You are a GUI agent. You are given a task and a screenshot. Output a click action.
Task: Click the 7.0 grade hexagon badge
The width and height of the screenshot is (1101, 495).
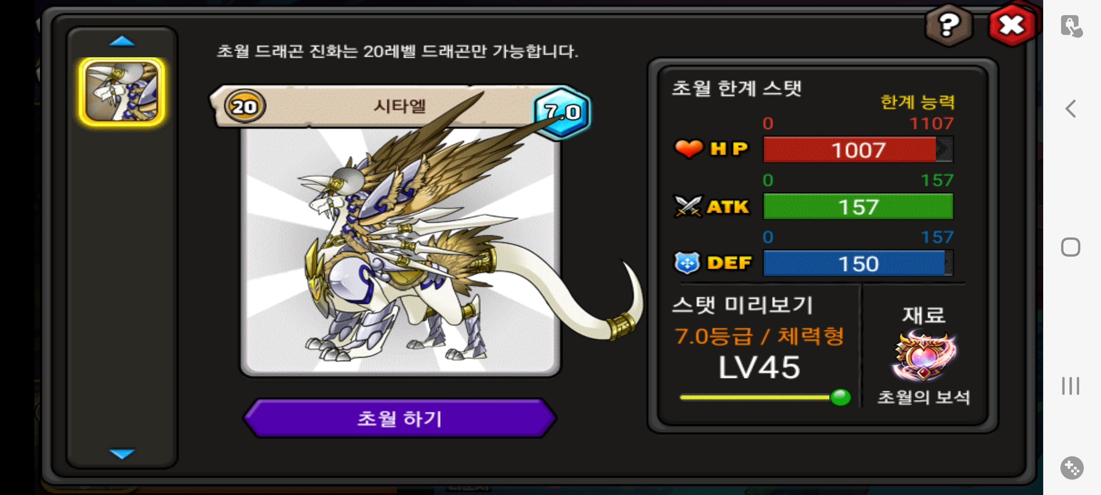(562, 112)
